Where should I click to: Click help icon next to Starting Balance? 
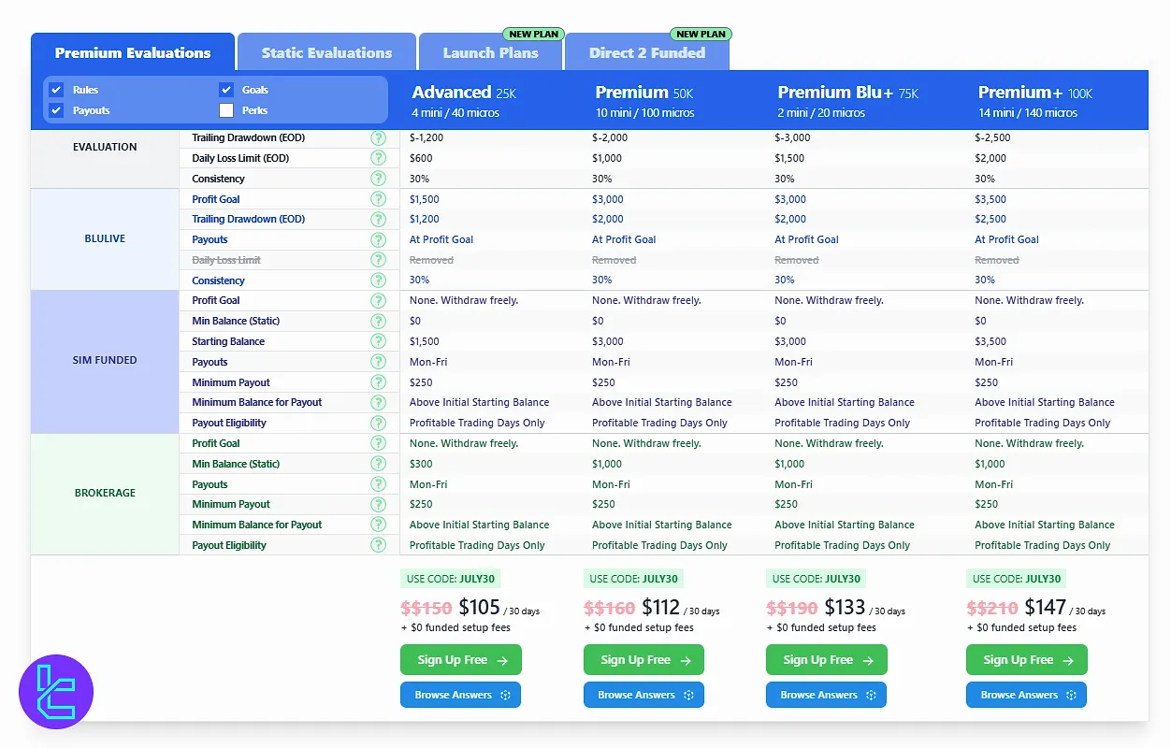[x=378, y=341]
